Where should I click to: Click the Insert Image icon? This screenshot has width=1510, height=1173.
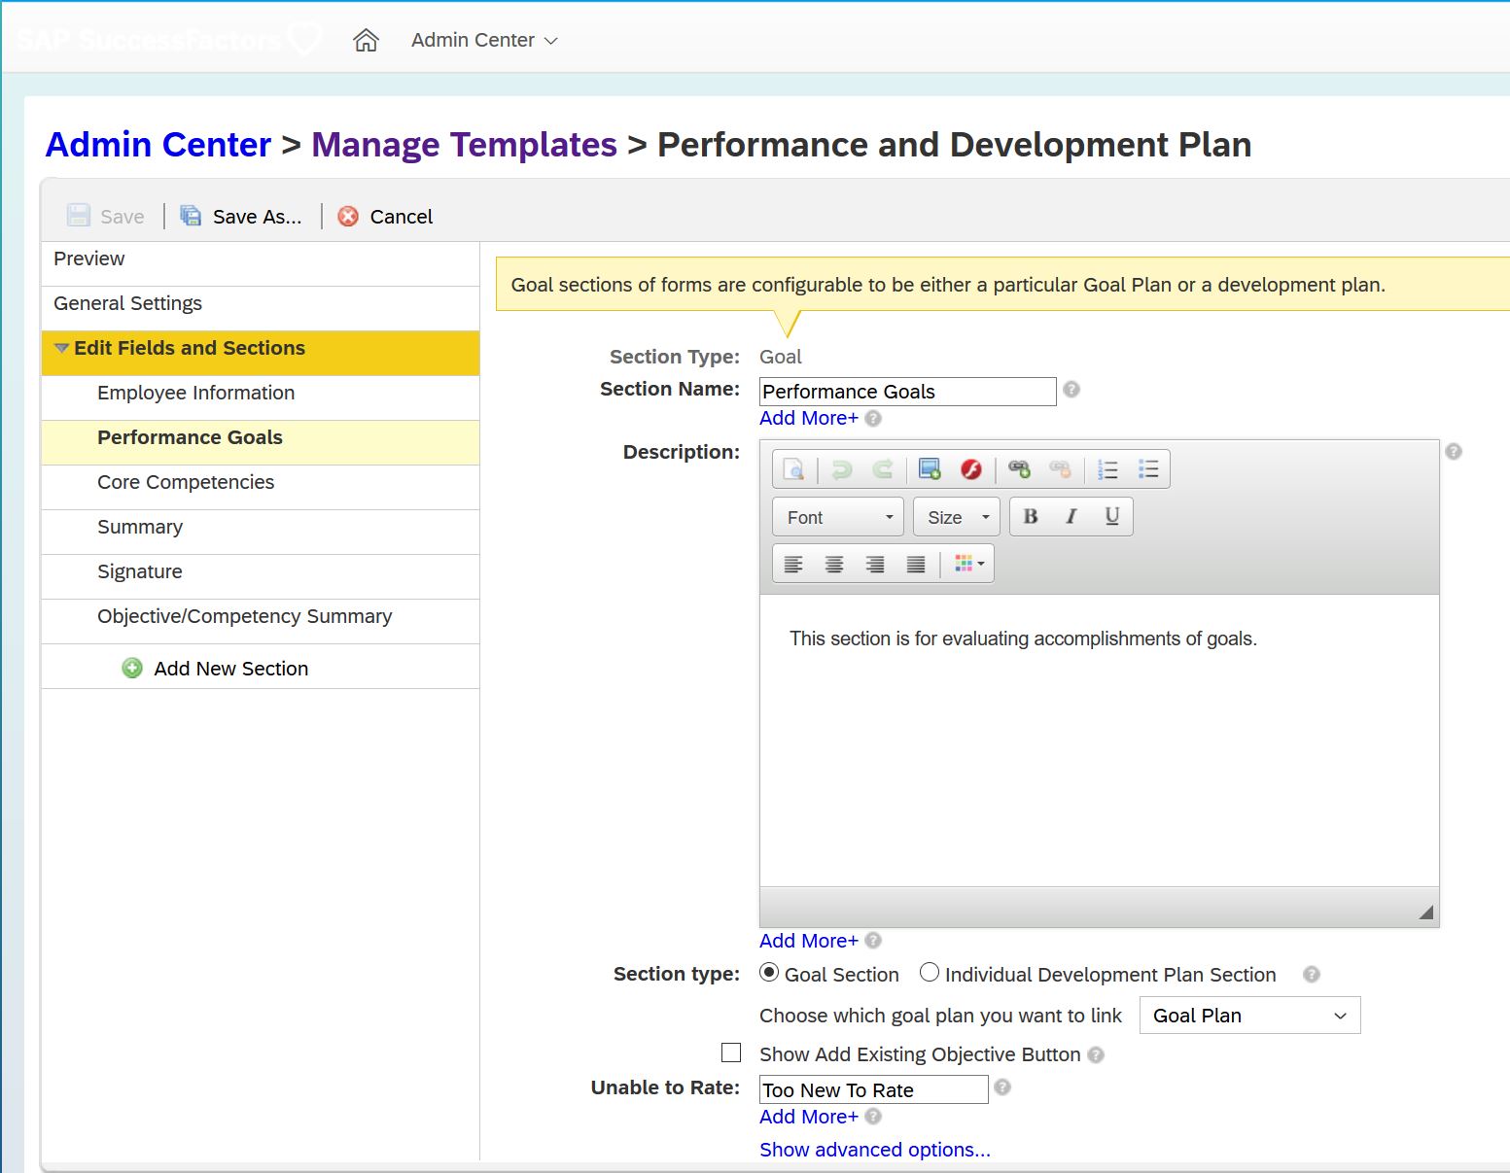pyautogui.click(x=930, y=469)
